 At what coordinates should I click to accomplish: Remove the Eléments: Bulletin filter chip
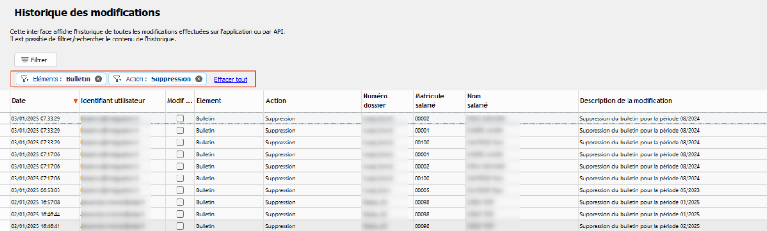[98, 79]
